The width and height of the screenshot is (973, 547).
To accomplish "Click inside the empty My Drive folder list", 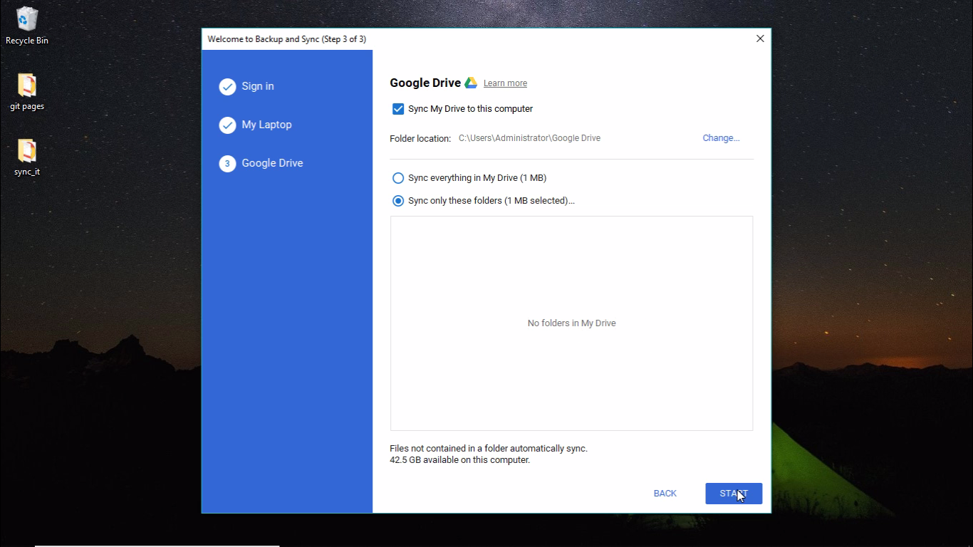I will pos(571,323).
